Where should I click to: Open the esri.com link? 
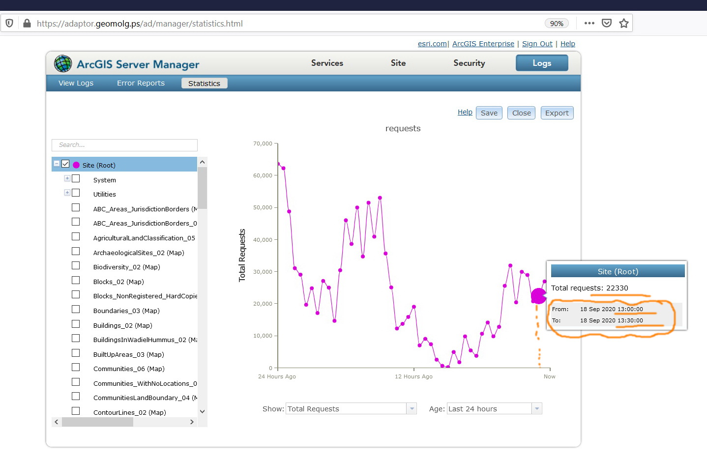pyautogui.click(x=432, y=44)
